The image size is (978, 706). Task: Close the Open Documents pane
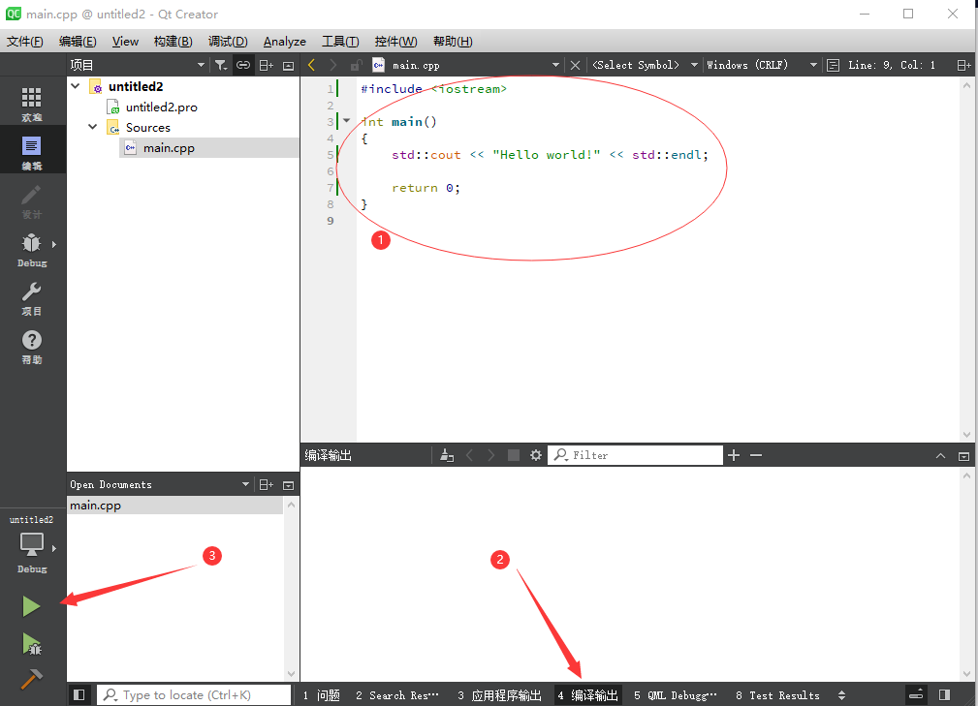point(288,485)
